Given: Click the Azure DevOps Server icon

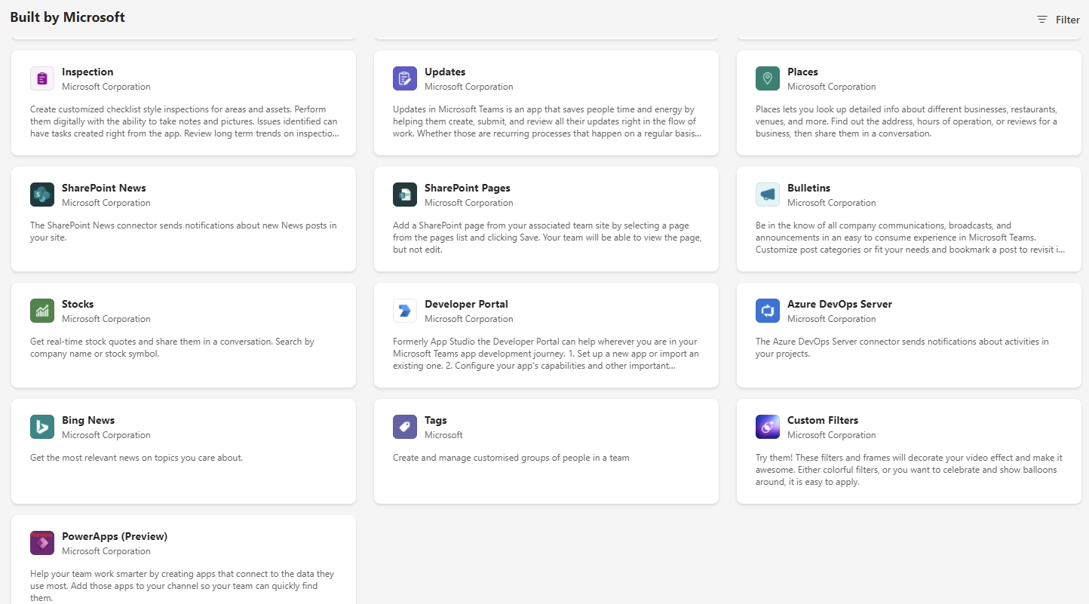Looking at the screenshot, I should (768, 311).
